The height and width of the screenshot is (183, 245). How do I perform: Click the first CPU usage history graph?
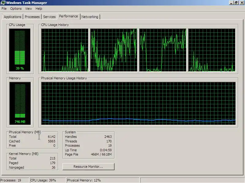[x=65, y=50]
